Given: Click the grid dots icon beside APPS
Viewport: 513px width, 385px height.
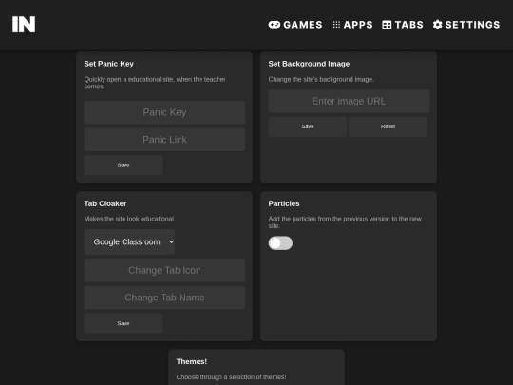Looking at the screenshot, I should [336, 25].
